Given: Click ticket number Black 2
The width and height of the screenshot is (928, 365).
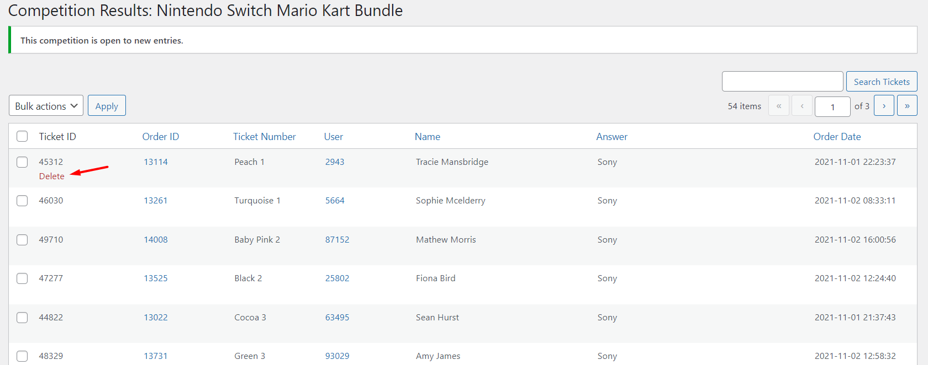Looking at the screenshot, I should (x=248, y=278).
